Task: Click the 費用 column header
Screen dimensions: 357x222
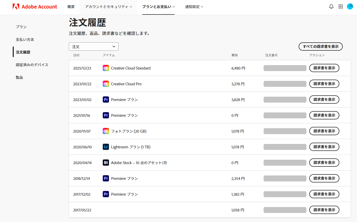Action: click(235, 55)
